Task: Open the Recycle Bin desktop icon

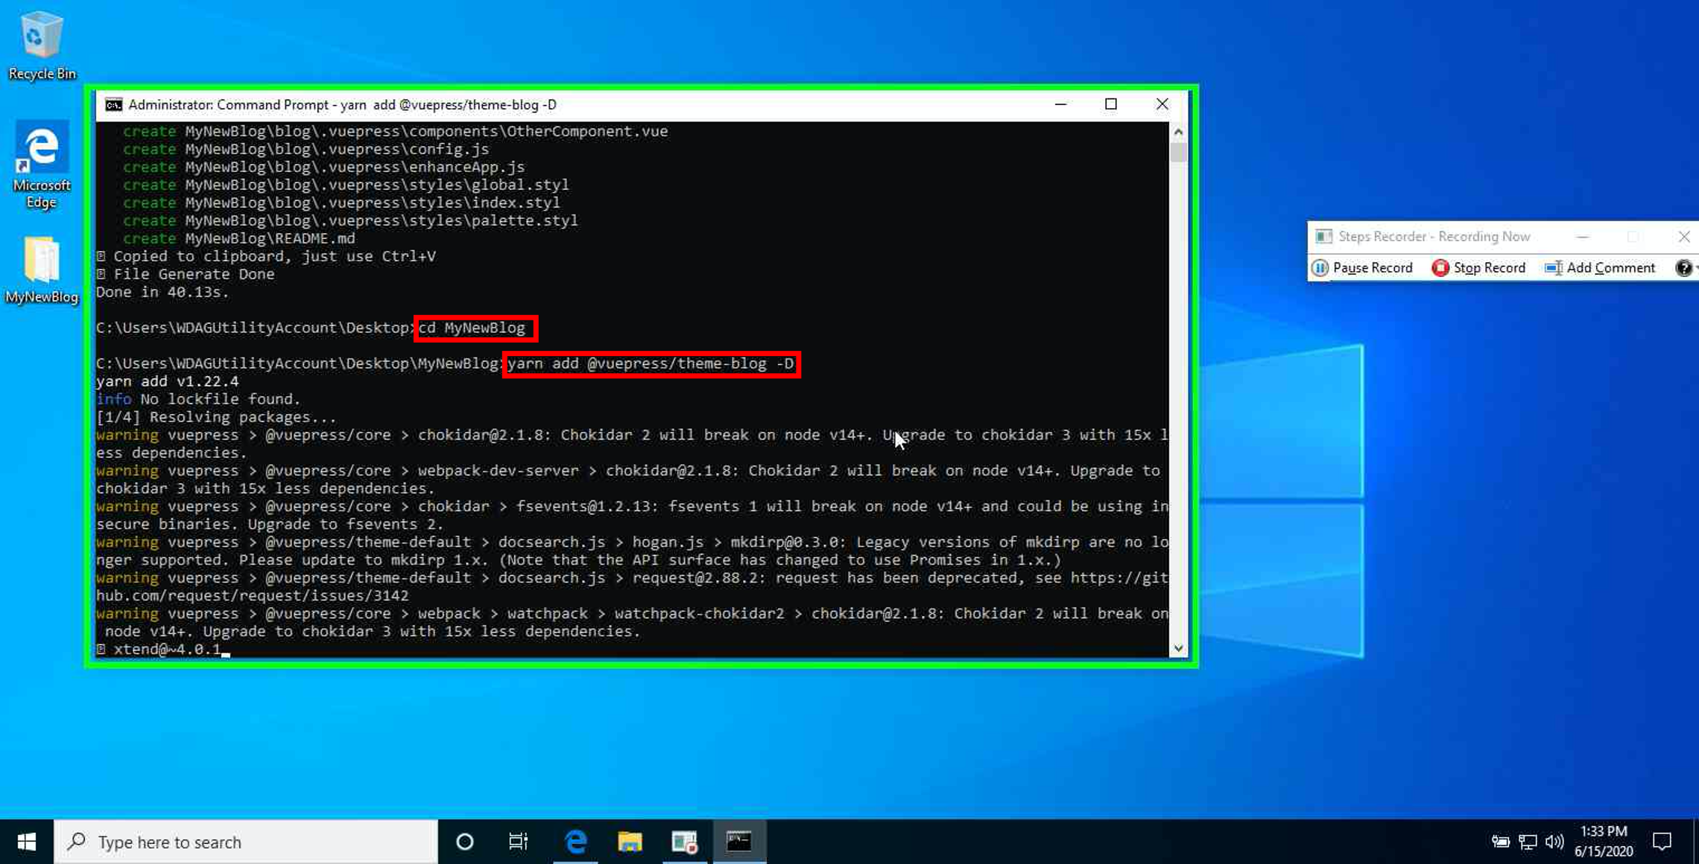Action: [42, 45]
